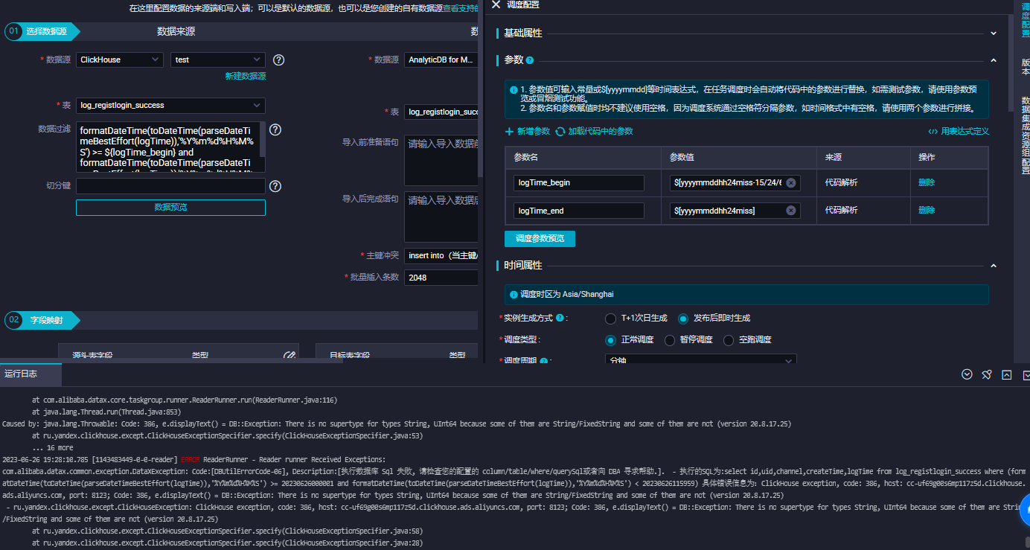1030x550 pixels.
Task: Select 暂停调度 schedule type
Action: pyautogui.click(x=670, y=340)
